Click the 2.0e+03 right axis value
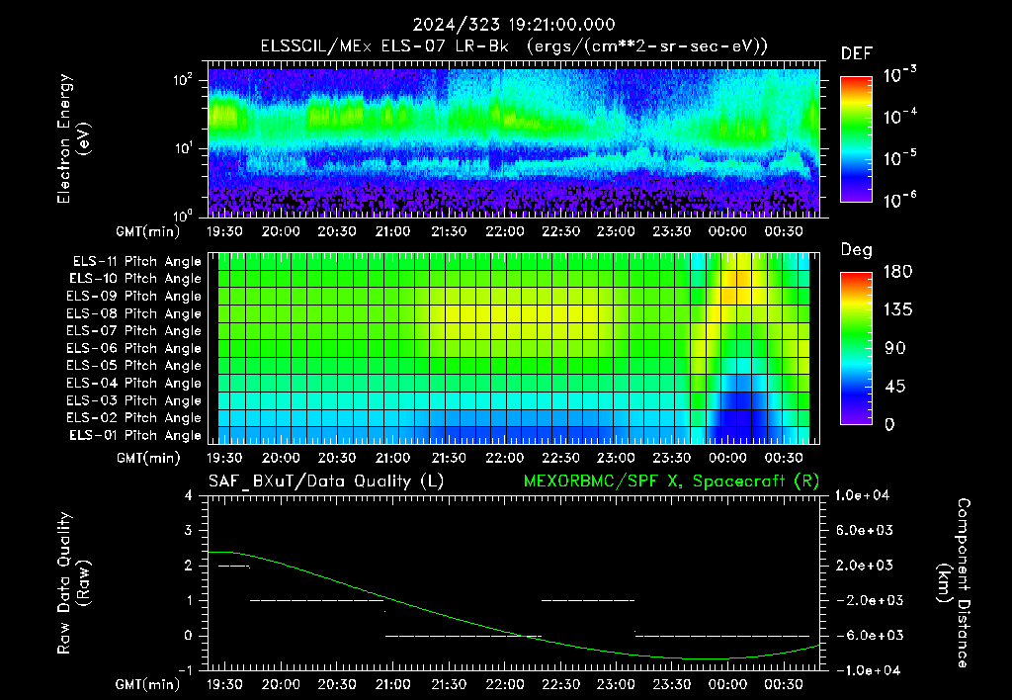This screenshot has width=1012, height=700. pyautogui.click(x=865, y=566)
